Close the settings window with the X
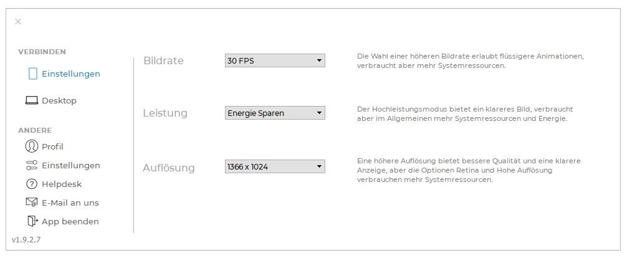635x263 pixels. pos(18,22)
